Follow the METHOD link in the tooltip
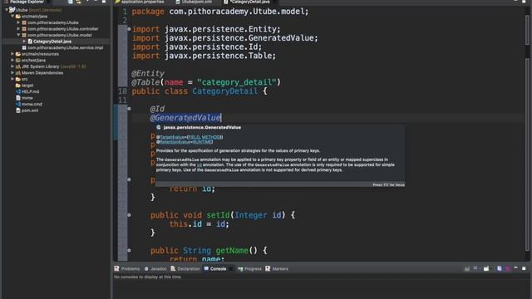Image resolution: width=532 pixels, height=299 pixels. [210, 137]
